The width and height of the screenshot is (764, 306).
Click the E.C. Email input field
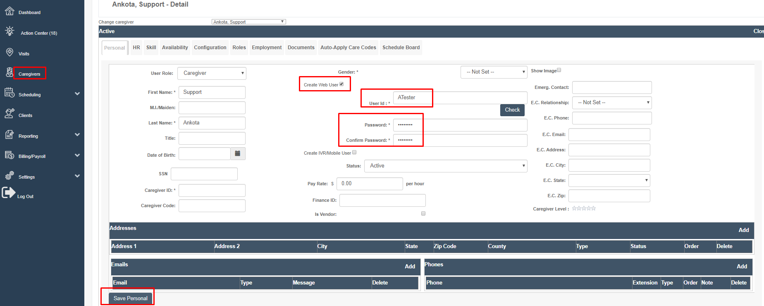pyautogui.click(x=609, y=134)
